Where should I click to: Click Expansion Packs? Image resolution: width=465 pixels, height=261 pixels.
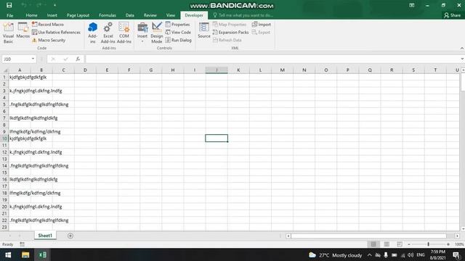click(231, 32)
